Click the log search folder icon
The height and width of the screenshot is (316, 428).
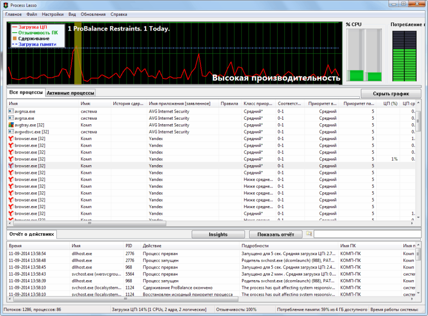pyautogui.click(x=309, y=234)
